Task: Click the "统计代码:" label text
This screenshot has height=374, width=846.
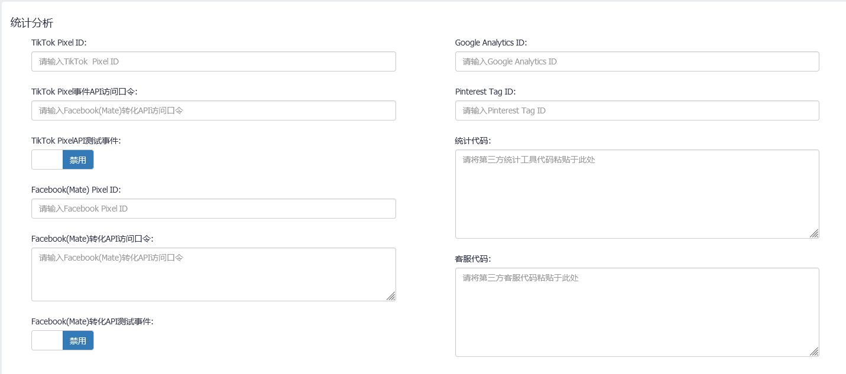Action: (473, 141)
